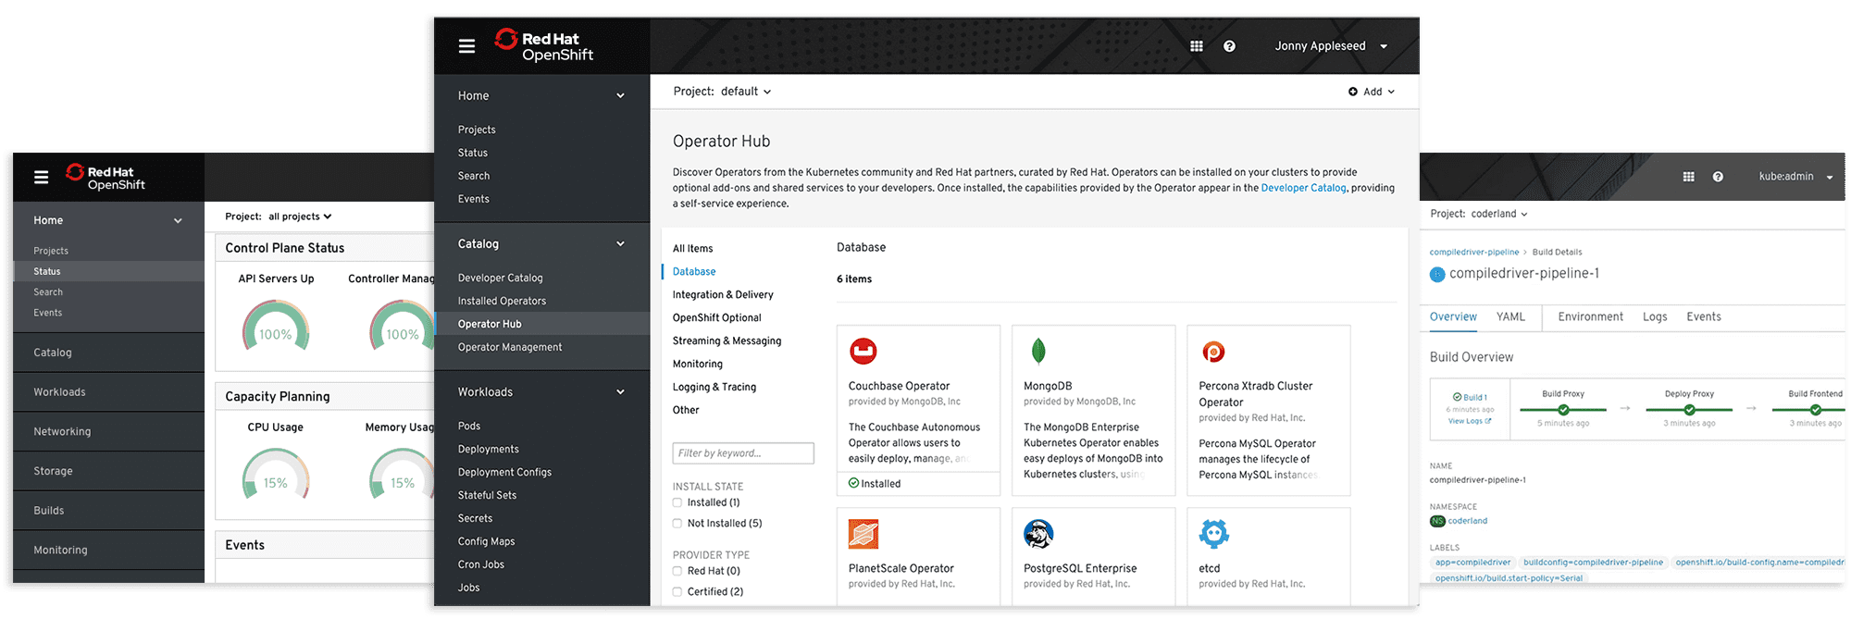Select Operator Management in center sidebar

coord(510,347)
